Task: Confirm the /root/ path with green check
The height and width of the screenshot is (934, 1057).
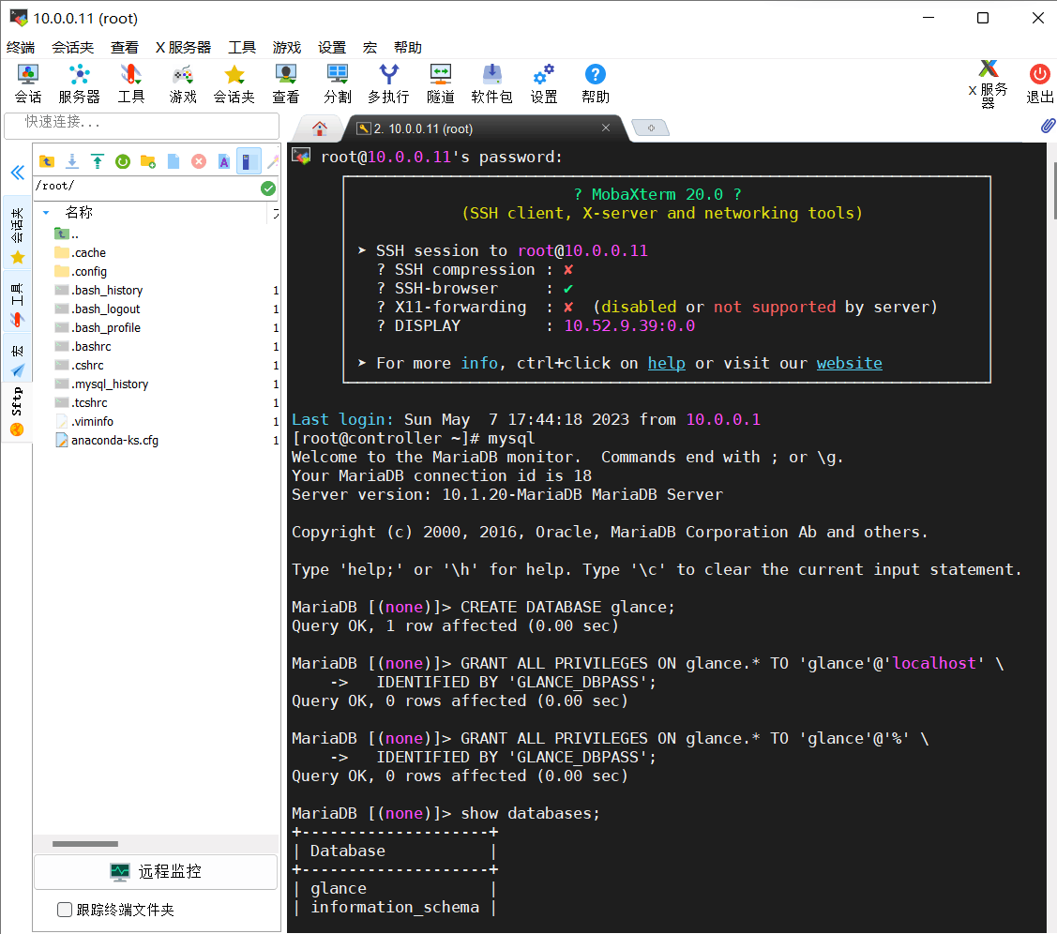Action: [x=267, y=188]
